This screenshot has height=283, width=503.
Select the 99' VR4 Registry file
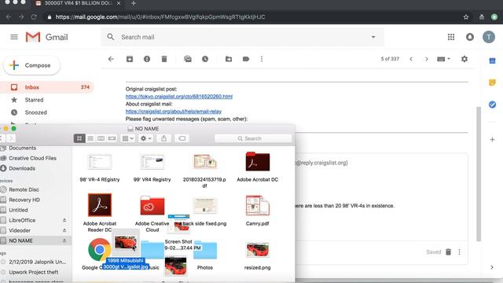[x=152, y=162]
